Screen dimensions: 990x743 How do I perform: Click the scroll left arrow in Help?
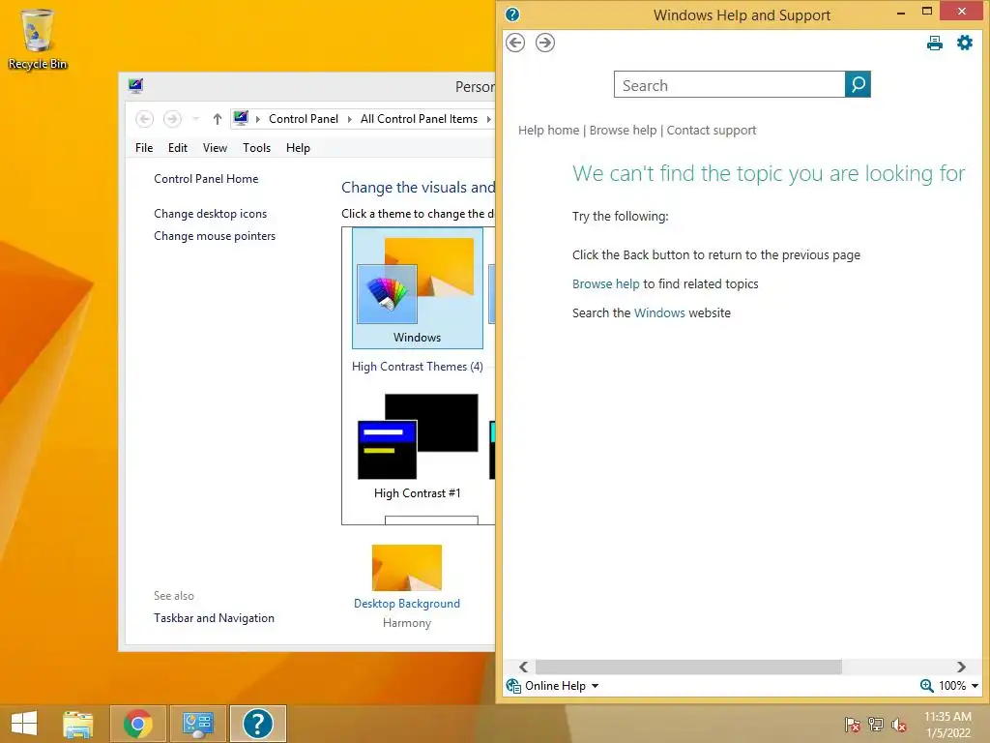tap(523, 667)
